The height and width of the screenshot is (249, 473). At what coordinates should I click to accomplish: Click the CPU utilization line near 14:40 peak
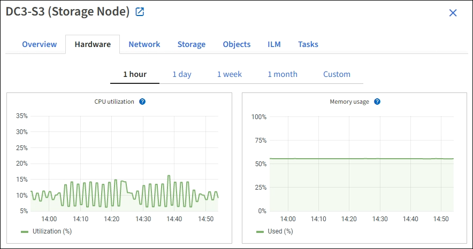click(169, 176)
